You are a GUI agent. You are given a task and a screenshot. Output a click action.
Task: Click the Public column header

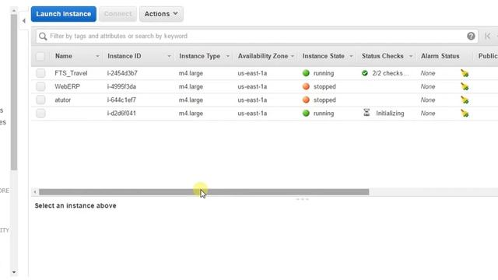[488, 56]
